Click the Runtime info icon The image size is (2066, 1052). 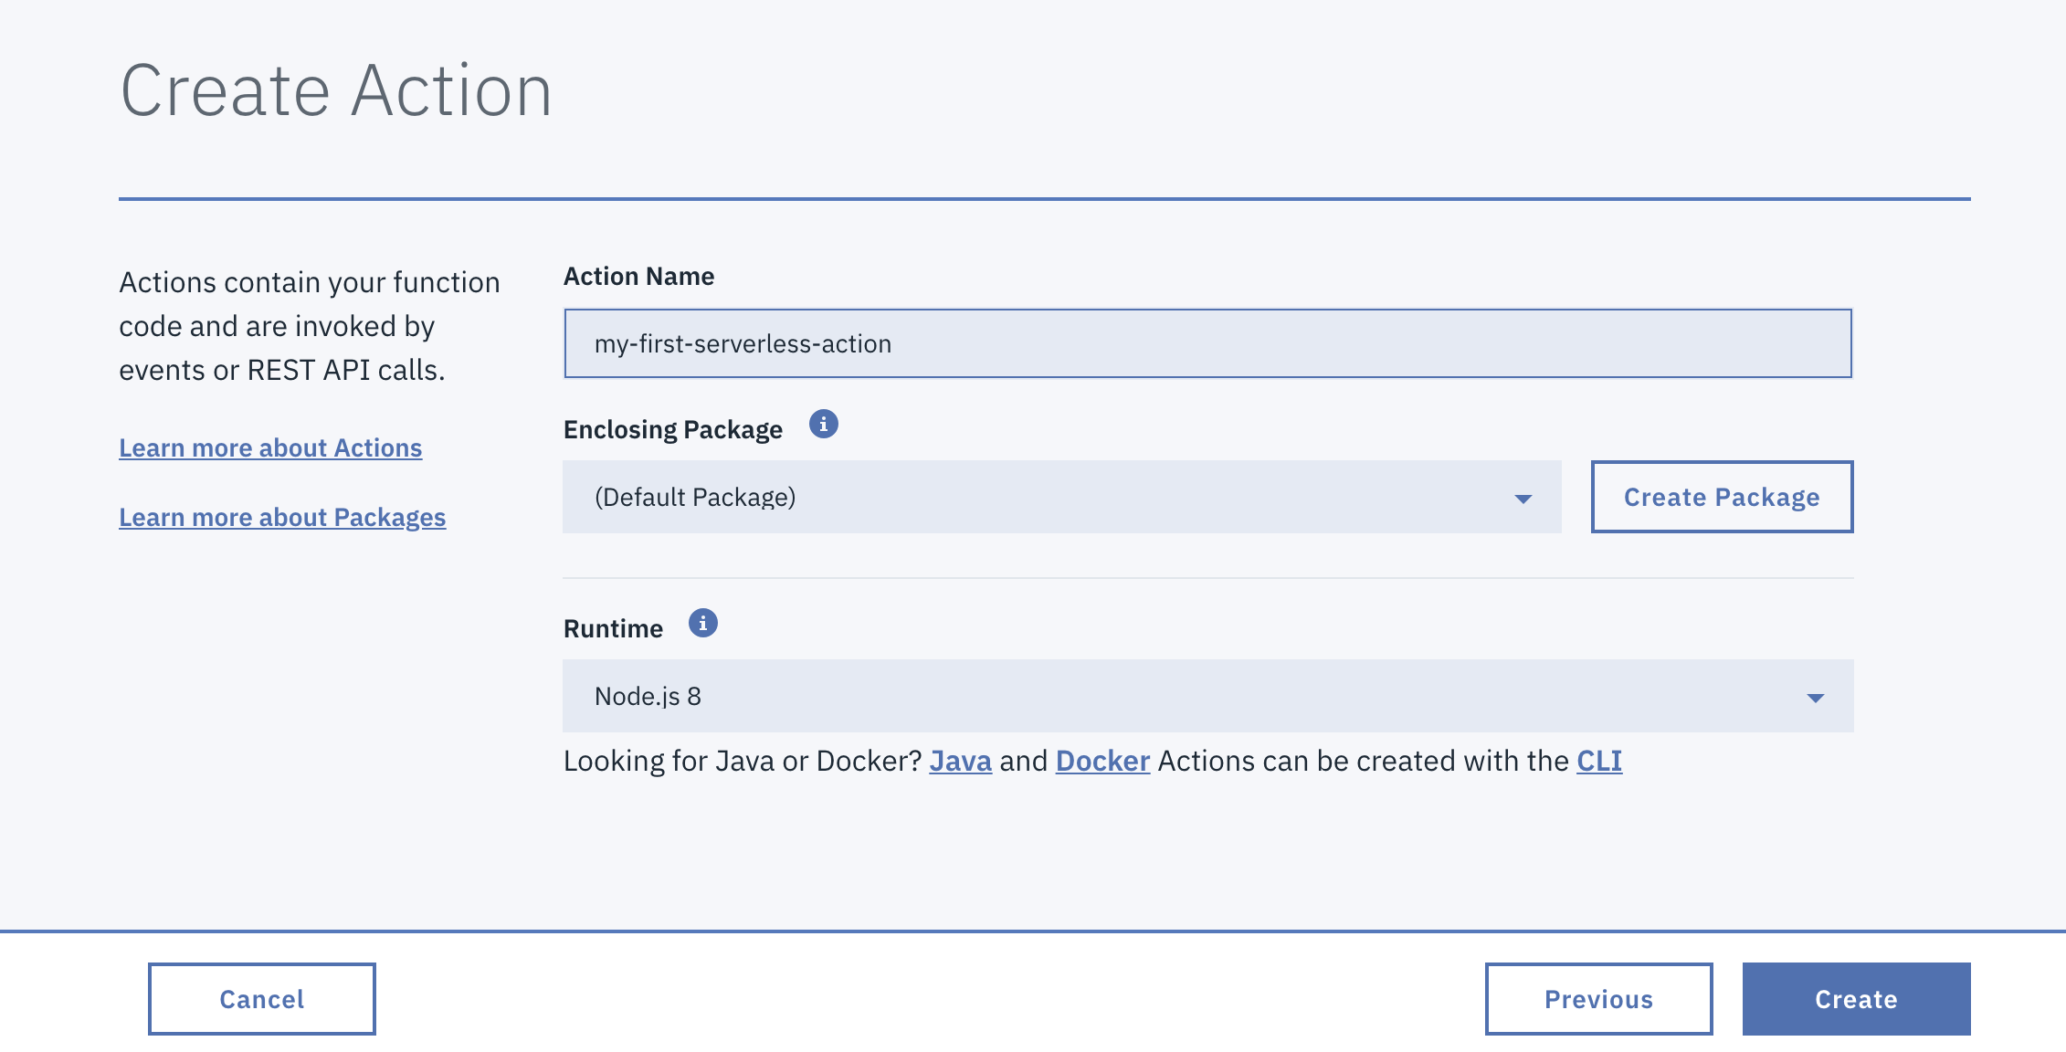pyautogui.click(x=702, y=624)
